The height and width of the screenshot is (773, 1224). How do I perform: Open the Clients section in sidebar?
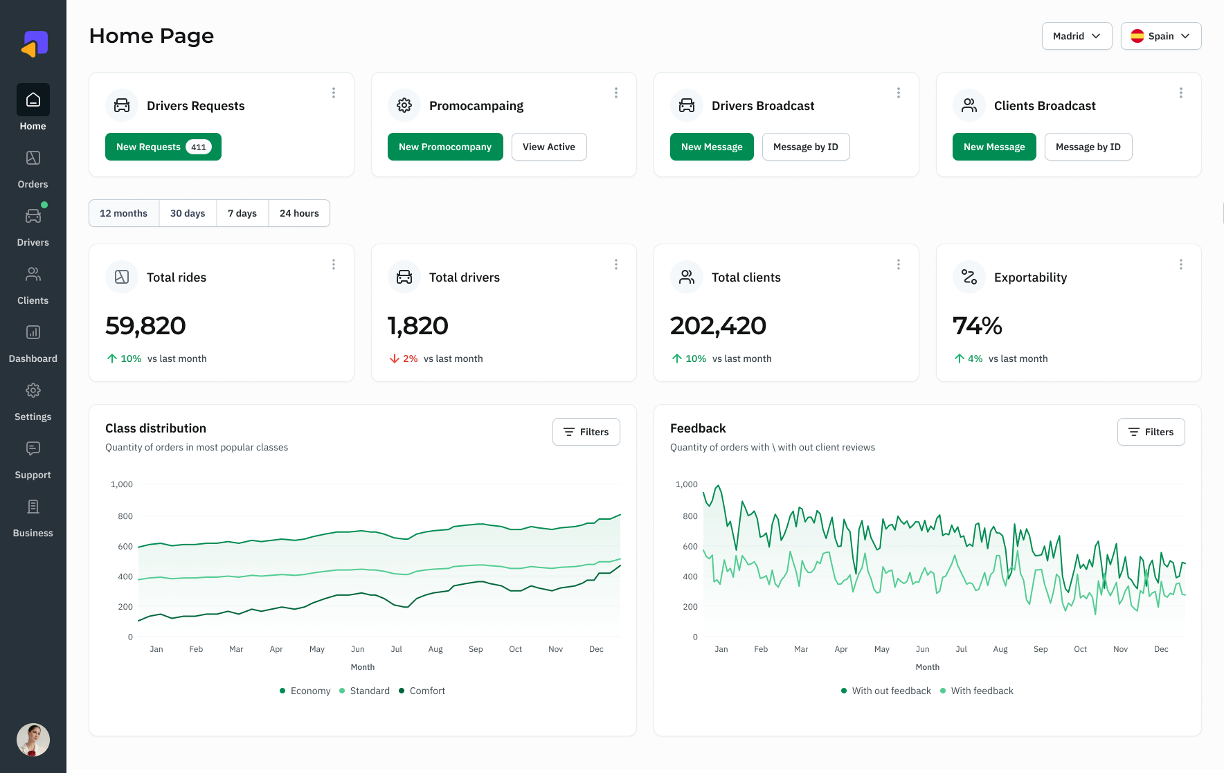(x=33, y=286)
